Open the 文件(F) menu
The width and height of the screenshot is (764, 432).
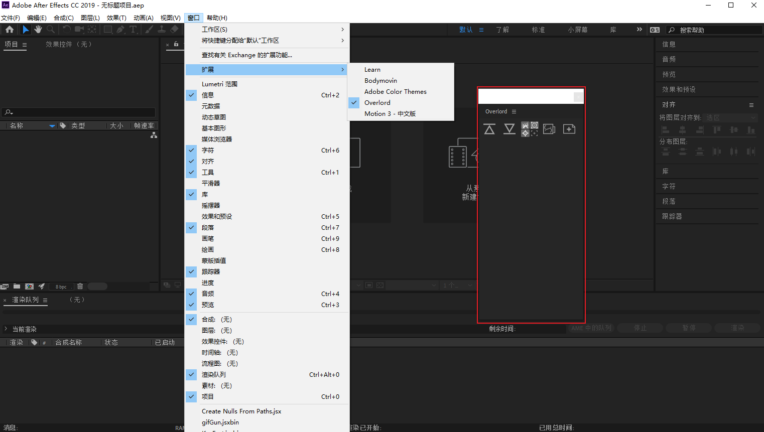[11, 18]
